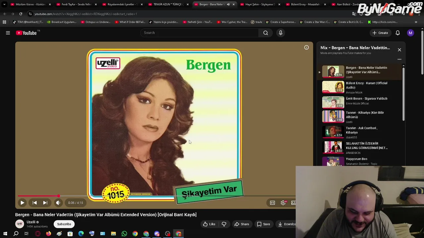This screenshot has height=238, width=424.
Task: Switch to TENGİR AZUN tab
Action: tap(168, 4)
